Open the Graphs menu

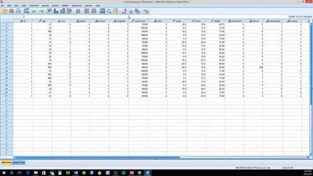pyautogui.click(x=55, y=5)
